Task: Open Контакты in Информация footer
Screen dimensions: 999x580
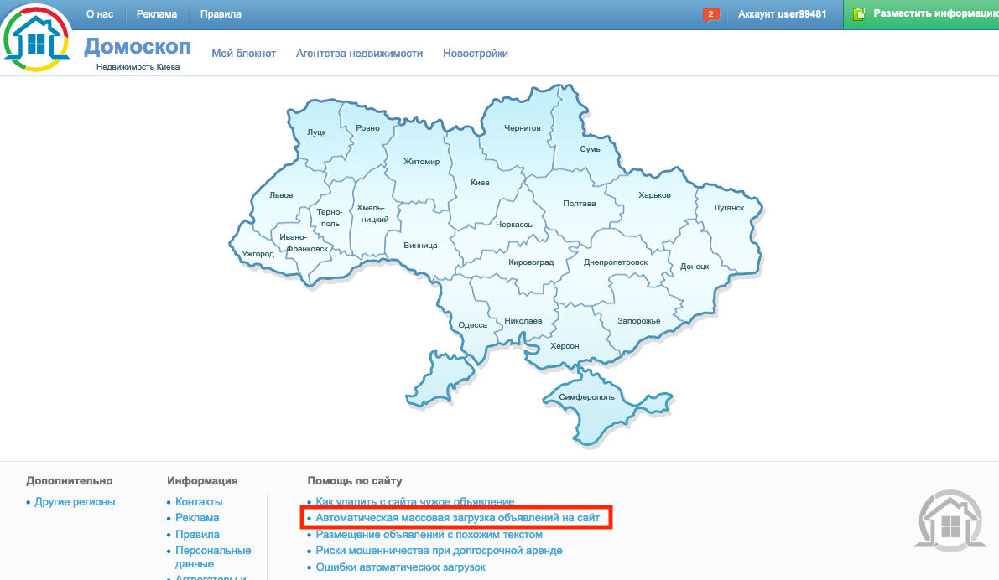Action: coord(199,502)
